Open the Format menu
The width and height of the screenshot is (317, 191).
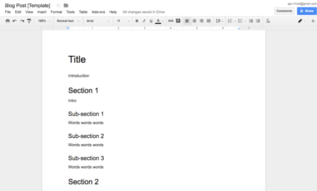click(x=56, y=12)
